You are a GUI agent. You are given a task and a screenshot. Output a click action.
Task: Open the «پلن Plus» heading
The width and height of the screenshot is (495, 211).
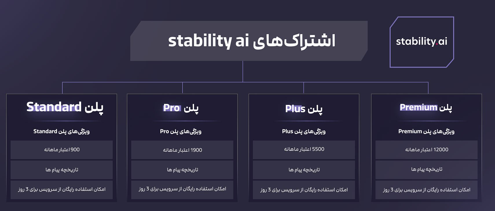[x=304, y=109]
